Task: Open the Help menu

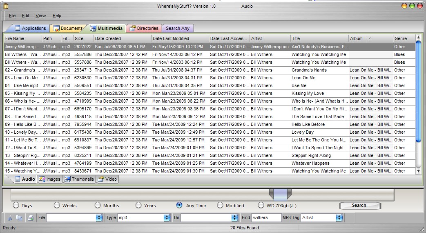Action: 57,16
